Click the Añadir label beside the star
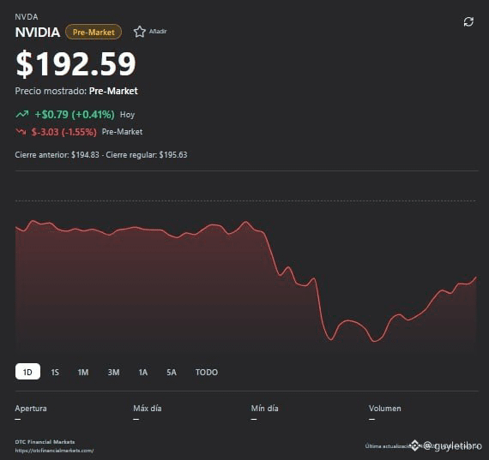 158,32
